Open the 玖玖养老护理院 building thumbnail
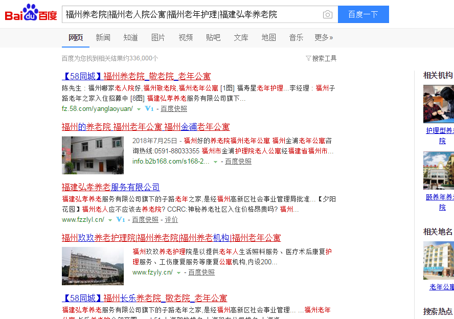Screen dimensions: 454x319 click(x=93, y=266)
